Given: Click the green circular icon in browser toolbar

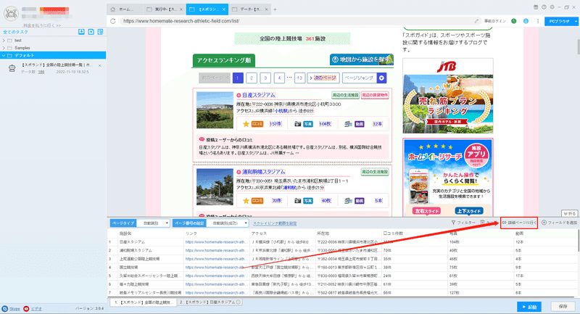Looking at the screenshot, I should coord(514,21).
